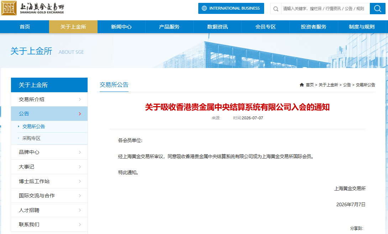Screen dimensions: 388x234
Task: Expand 品牌中心 sidebar chevron
Action: tap(80, 152)
